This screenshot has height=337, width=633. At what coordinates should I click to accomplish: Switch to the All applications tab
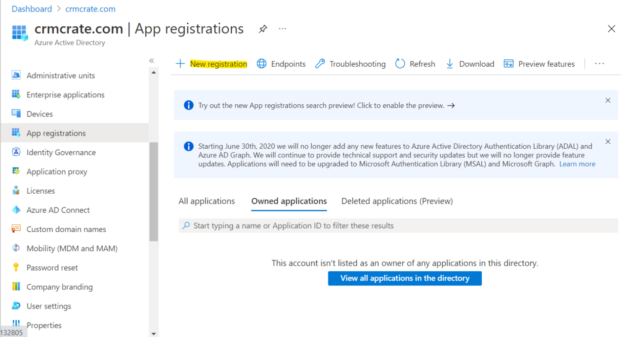(207, 201)
